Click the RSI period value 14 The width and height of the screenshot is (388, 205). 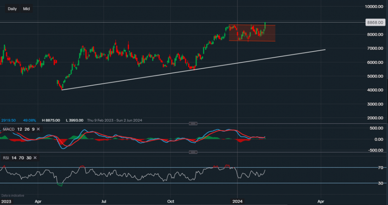[14, 158]
